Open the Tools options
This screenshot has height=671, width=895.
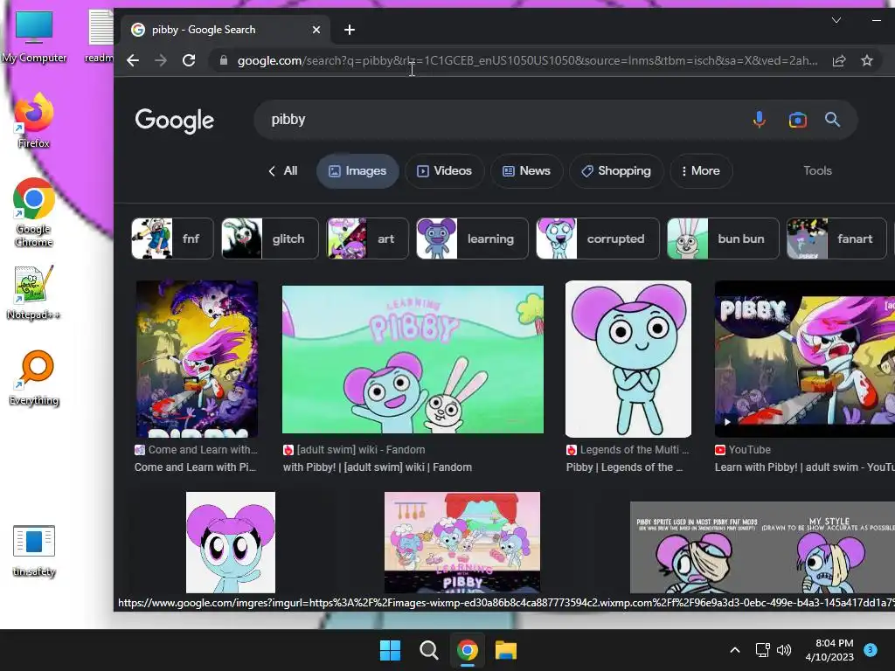coord(817,170)
